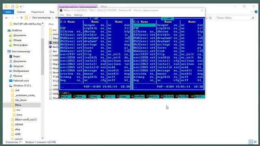Click sidebar scrollbar down arrow
Image resolution: width=260 pixels, height=146 pixels.
42,138
